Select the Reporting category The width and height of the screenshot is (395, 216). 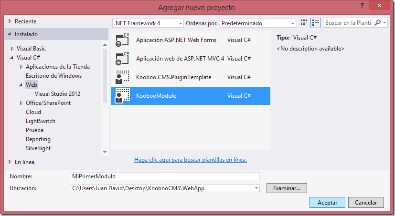coord(38,139)
